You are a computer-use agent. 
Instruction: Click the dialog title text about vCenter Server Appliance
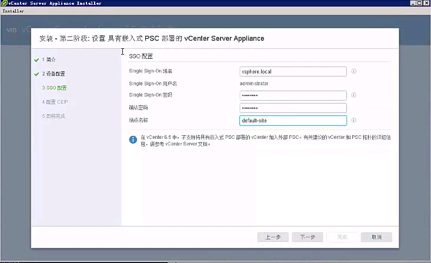click(x=152, y=38)
